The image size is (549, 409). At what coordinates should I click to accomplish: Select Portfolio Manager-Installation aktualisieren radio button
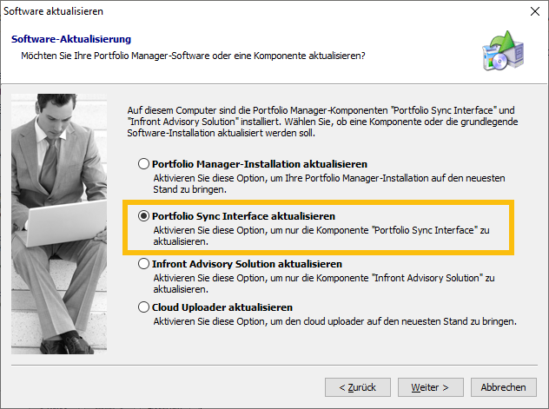[x=144, y=164]
